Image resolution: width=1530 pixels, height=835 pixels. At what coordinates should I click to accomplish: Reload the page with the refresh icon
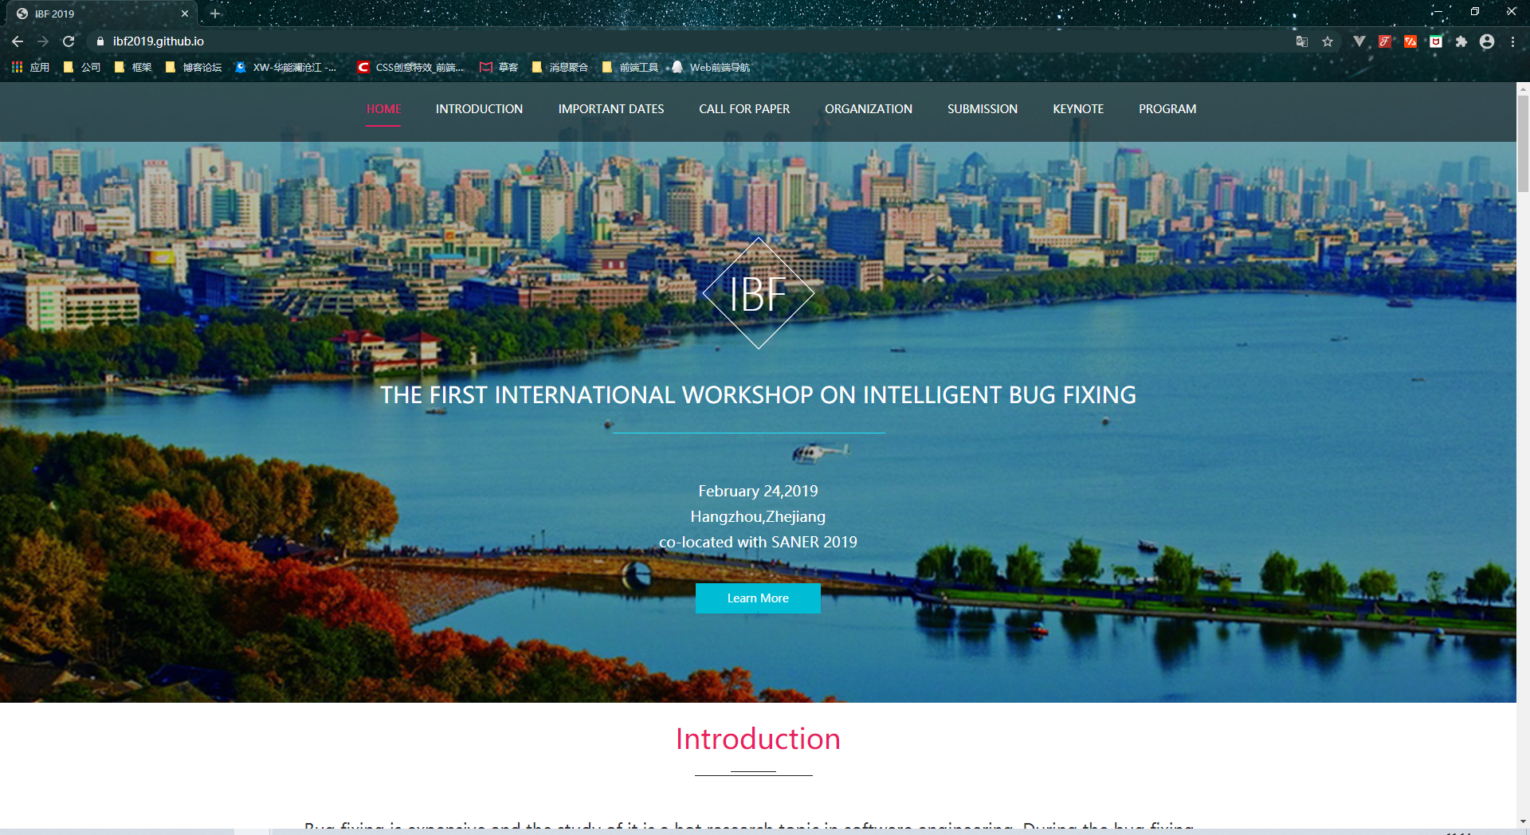[x=69, y=41]
